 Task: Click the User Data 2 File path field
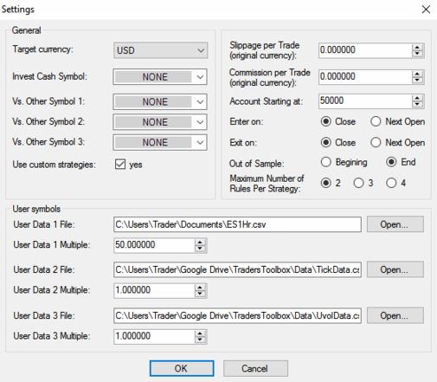tap(237, 269)
